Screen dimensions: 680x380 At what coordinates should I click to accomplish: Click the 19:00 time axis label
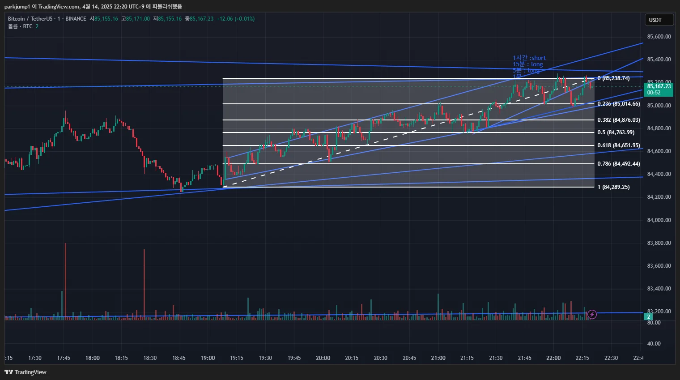tap(208, 358)
